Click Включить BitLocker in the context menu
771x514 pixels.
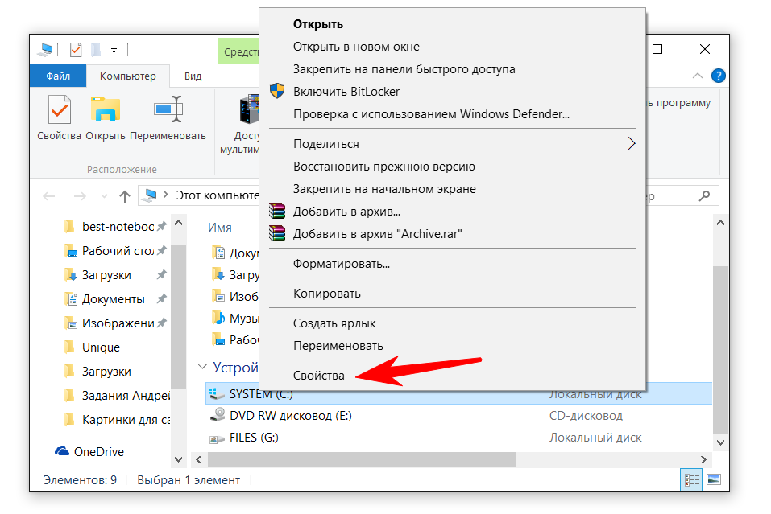346,92
